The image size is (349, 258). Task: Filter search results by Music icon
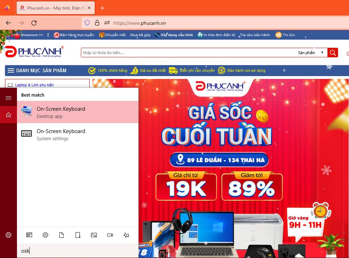pos(126,235)
